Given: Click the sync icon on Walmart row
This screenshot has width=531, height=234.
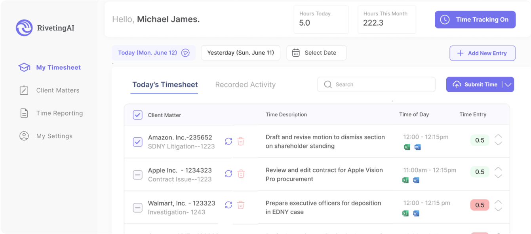Looking at the screenshot, I should point(228,205).
